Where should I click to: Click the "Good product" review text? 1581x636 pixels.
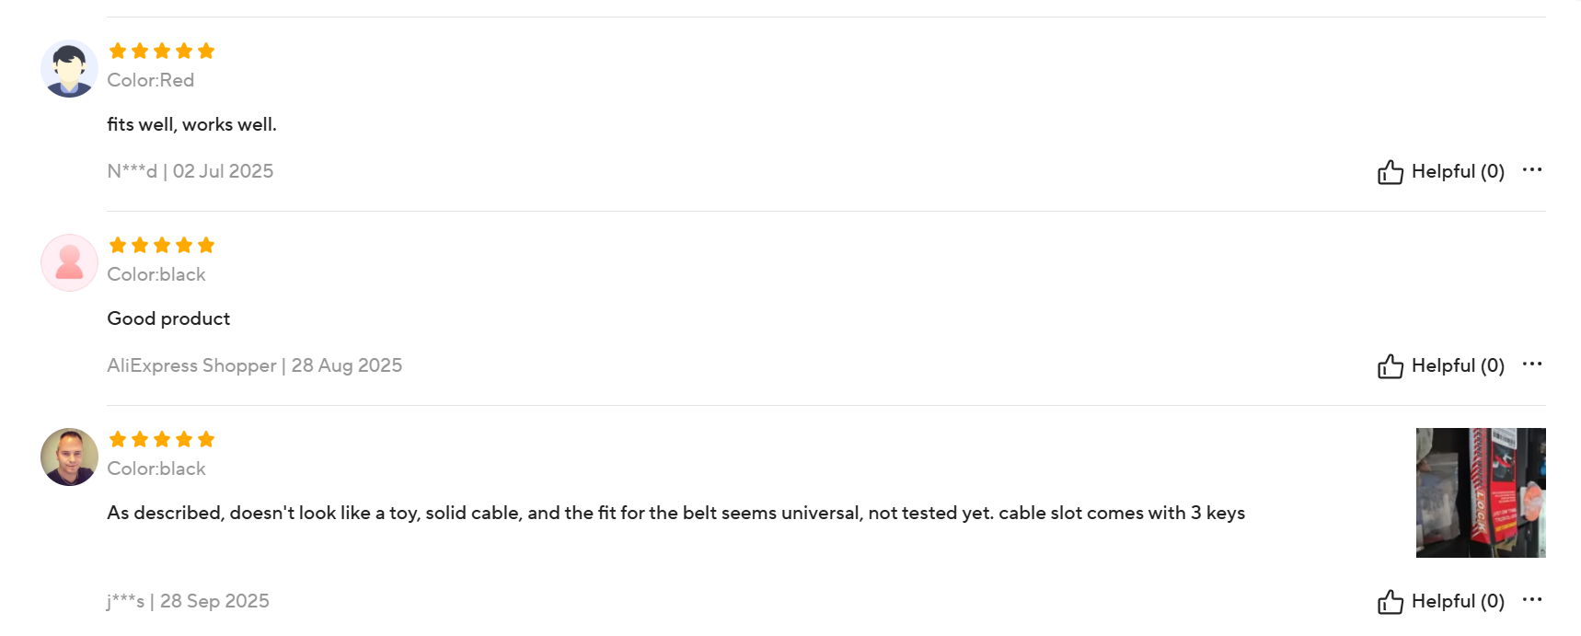click(x=168, y=318)
